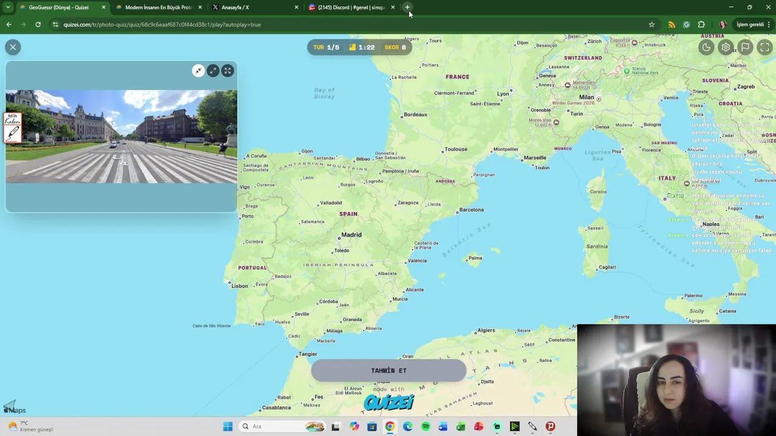This screenshot has height=436, width=776.
Task: Click the TAHMİN ET guess button
Action: [389, 371]
